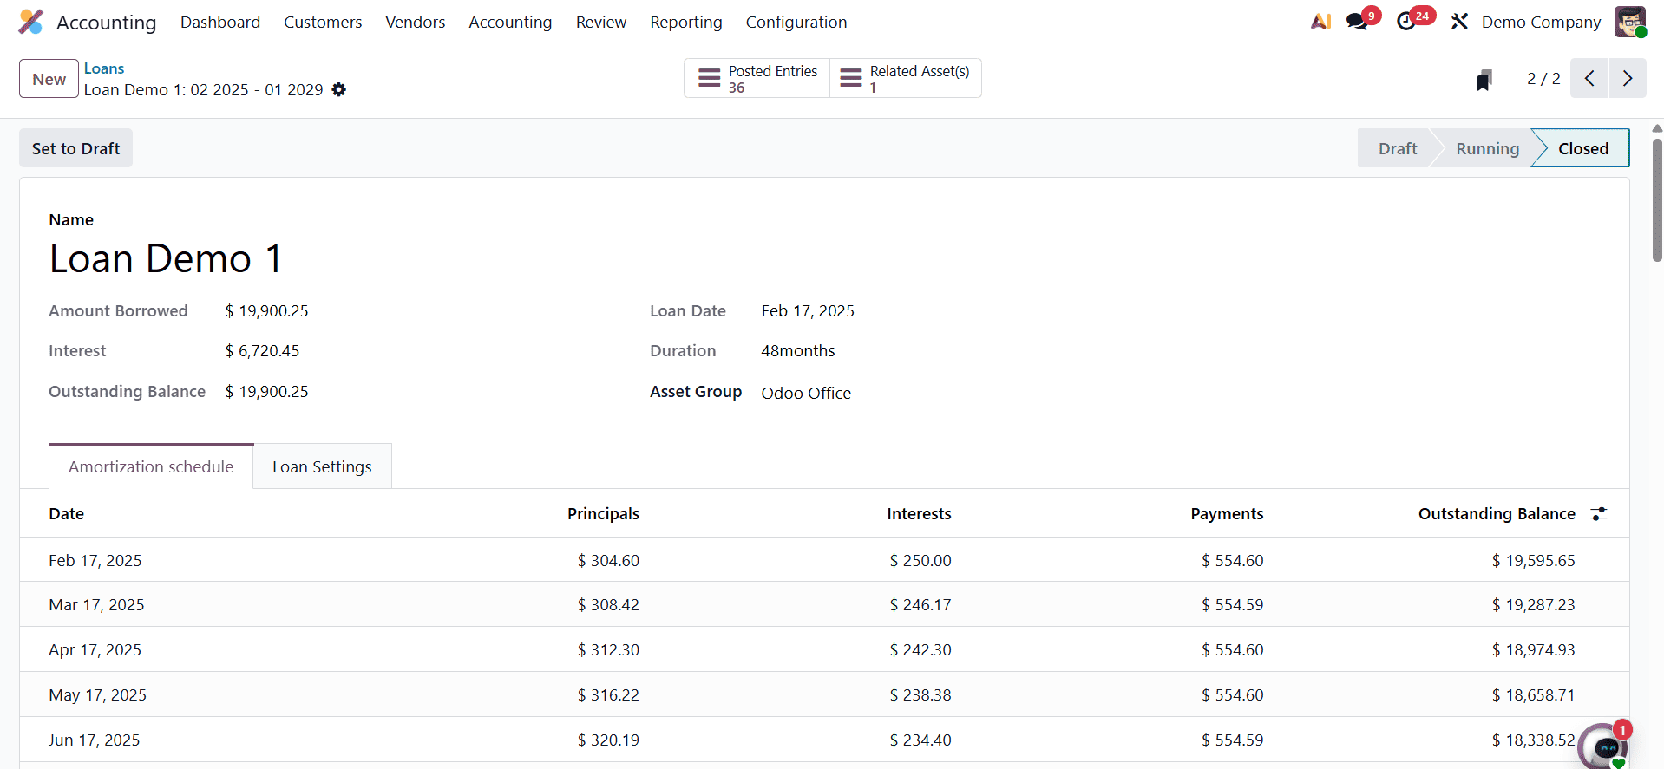This screenshot has width=1664, height=769.
Task: Click interest amount $ 250.00
Action: pos(920,561)
